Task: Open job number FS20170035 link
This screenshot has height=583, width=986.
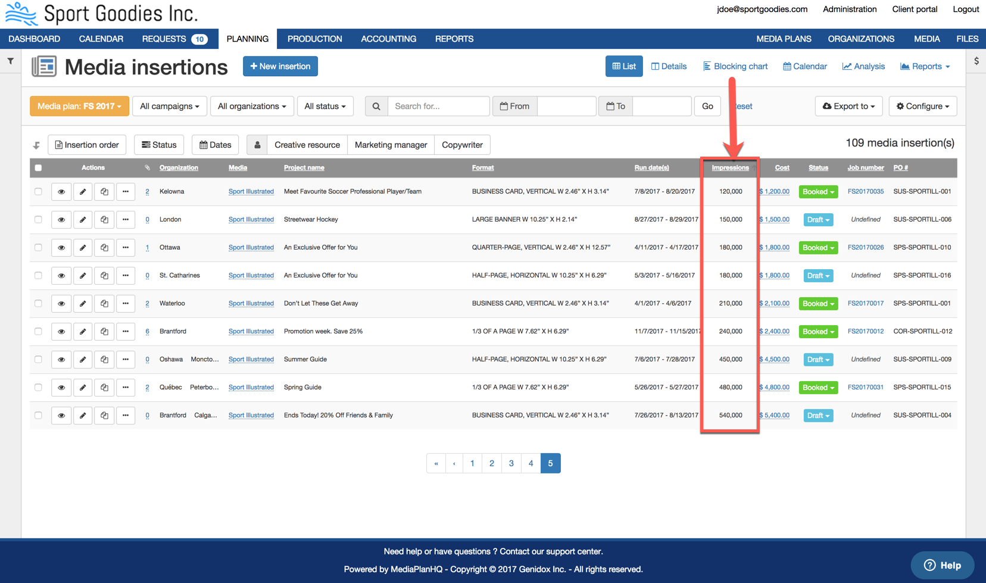Action: coord(865,192)
